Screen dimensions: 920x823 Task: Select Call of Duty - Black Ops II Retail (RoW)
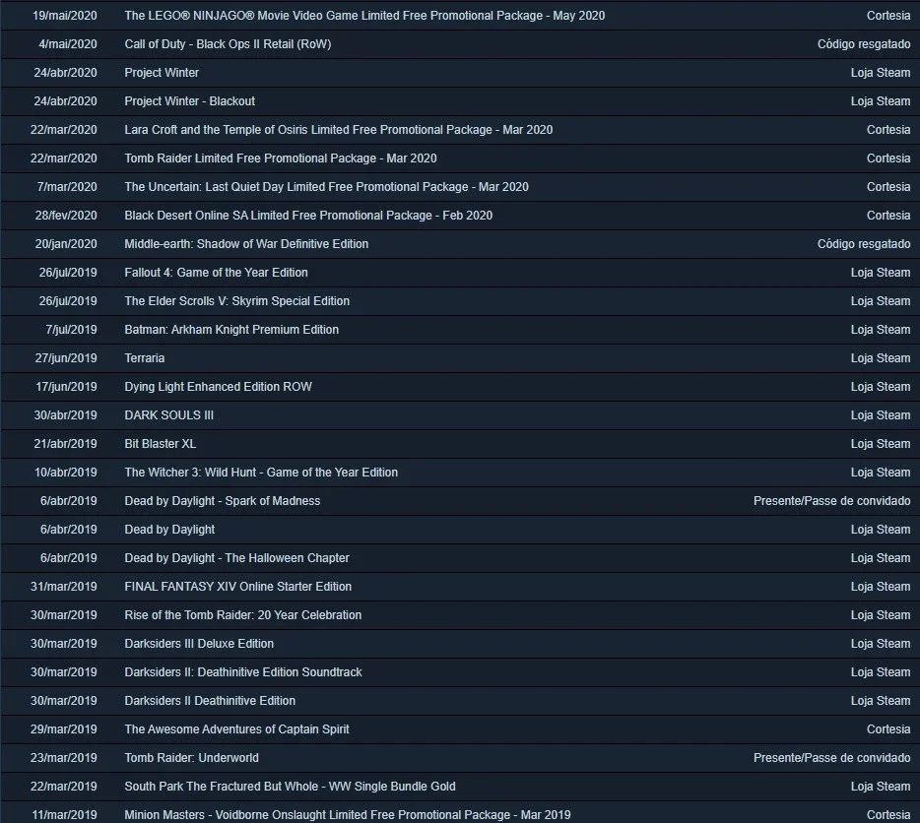[228, 44]
